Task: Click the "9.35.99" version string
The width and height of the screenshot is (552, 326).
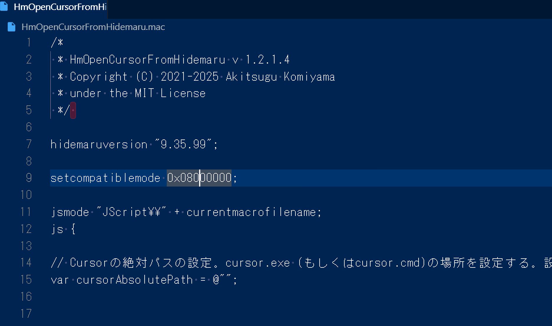Action: coord(183,144)
